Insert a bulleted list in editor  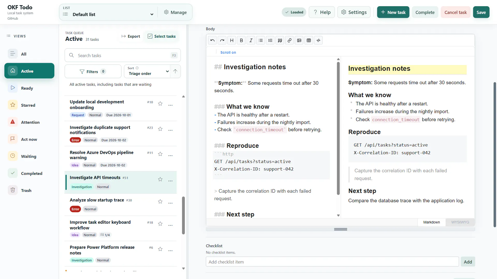point(261,40)
